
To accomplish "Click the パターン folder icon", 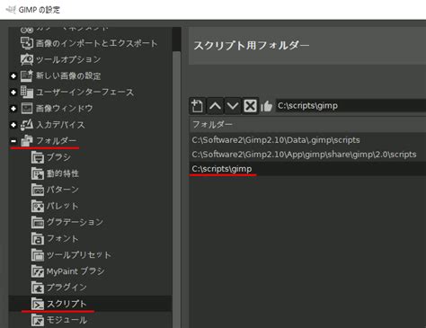I will click(38, 190).
